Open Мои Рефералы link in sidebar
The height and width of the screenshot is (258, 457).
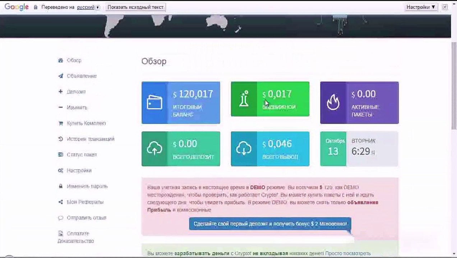(x=85, y=202)
